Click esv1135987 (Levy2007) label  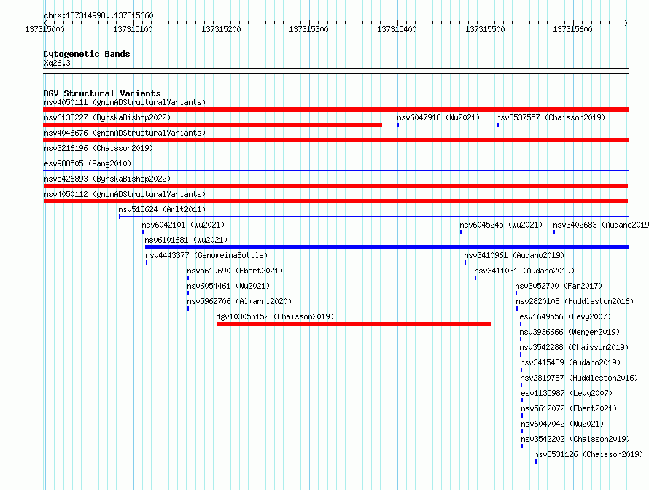(x=567, y=393)
